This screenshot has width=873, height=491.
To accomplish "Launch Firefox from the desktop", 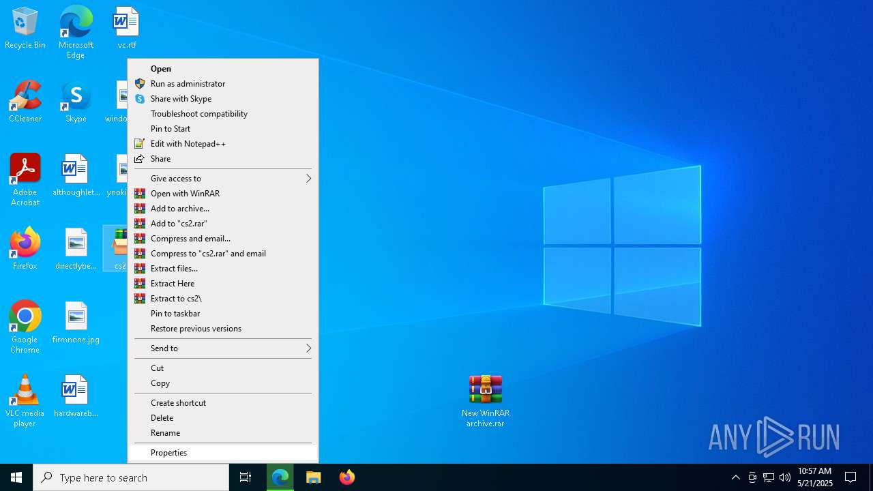I will point(25,249).
